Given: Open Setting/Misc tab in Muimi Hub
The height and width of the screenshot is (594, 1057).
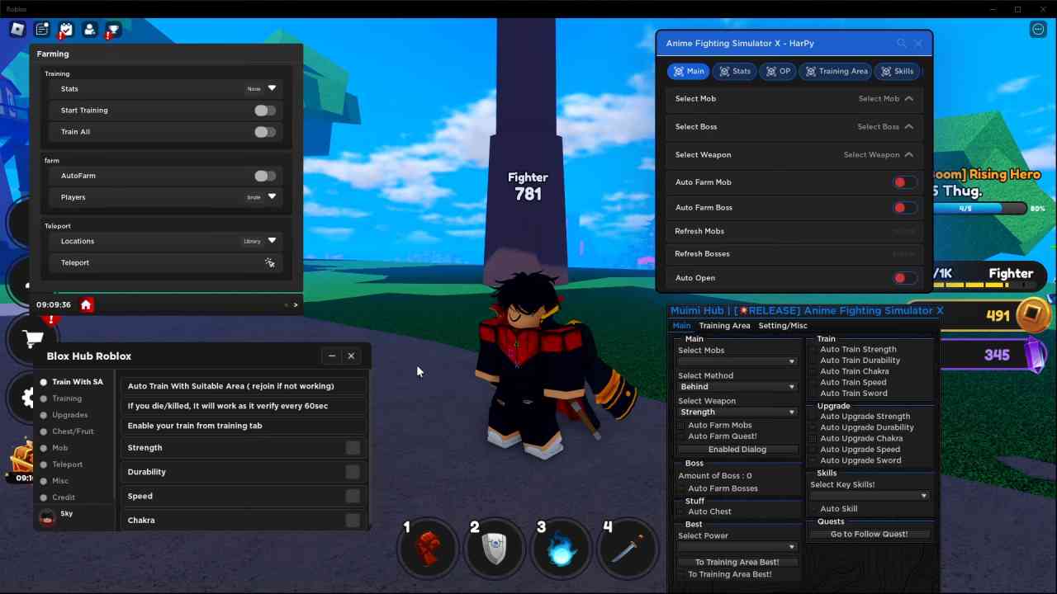Looking at the screenshot, I should [782, 326].
